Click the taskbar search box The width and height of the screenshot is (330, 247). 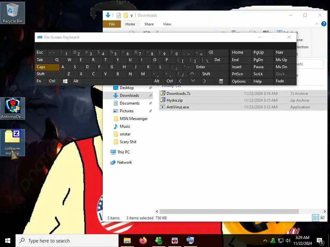[67, 241]
